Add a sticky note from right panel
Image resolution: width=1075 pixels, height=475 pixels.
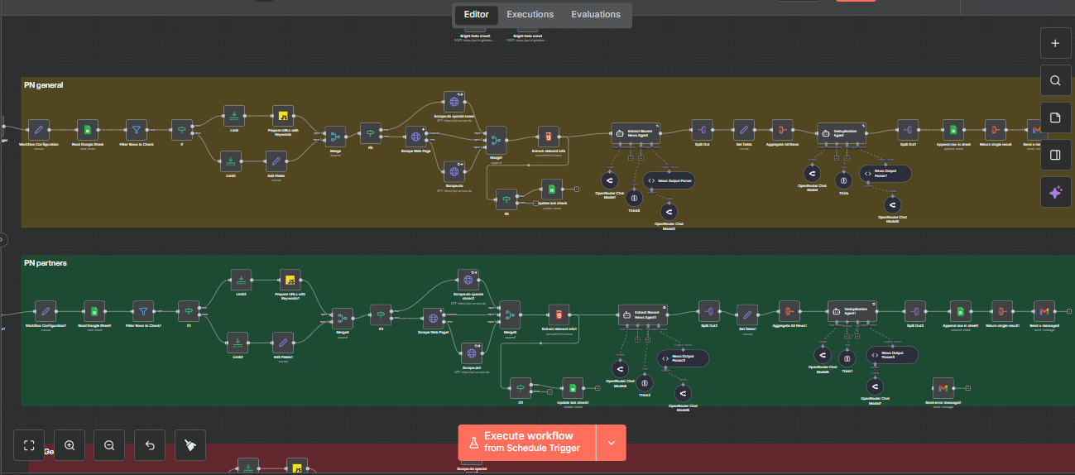tap(1054, 118)
